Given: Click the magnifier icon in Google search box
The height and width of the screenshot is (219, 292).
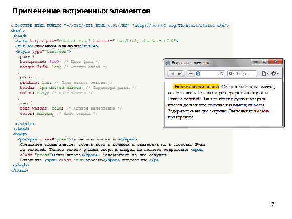Looking at the screenshot, I should tap(231, 73).
